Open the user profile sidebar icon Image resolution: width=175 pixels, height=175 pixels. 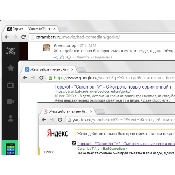(x=10, y=118)
